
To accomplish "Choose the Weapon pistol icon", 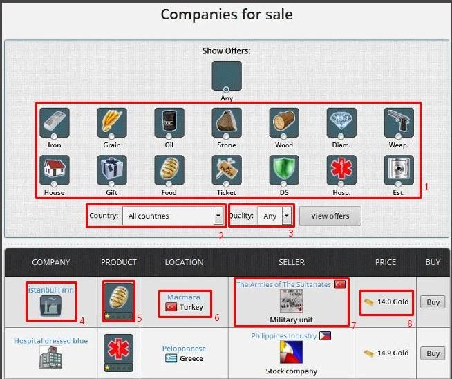I will click(399, 122).
